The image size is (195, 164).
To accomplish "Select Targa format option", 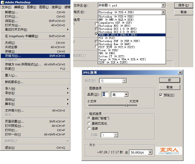I will tap(132, 59).
